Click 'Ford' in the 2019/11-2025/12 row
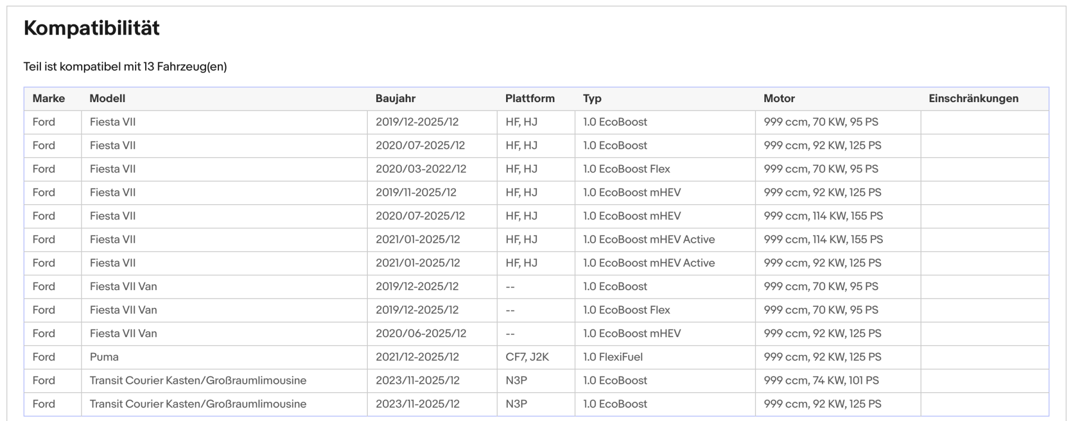 point(43,193)
